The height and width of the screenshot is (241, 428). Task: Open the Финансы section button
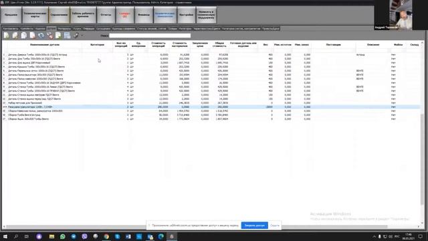pyautogui.click(x=144, y=15)
